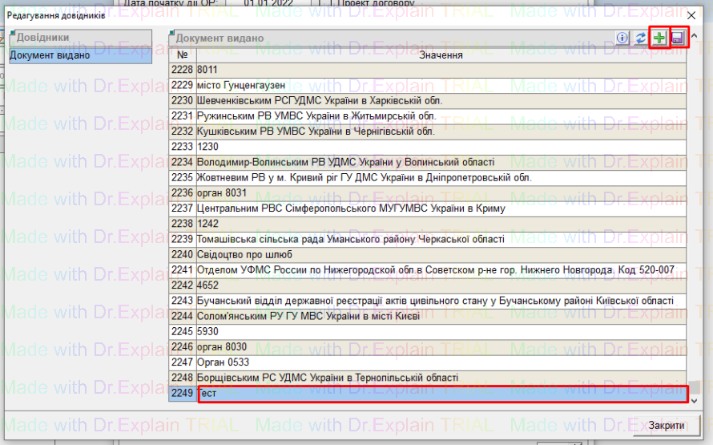713x445 pixels.
Task: Select the row Свідоцтво про шлюб
Action: coord(441,254)
